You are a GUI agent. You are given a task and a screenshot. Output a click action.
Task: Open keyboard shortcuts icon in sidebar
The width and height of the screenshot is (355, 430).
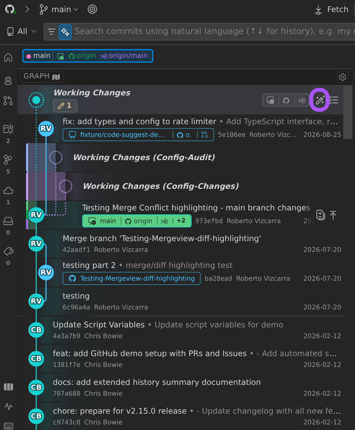click(8, 426)
